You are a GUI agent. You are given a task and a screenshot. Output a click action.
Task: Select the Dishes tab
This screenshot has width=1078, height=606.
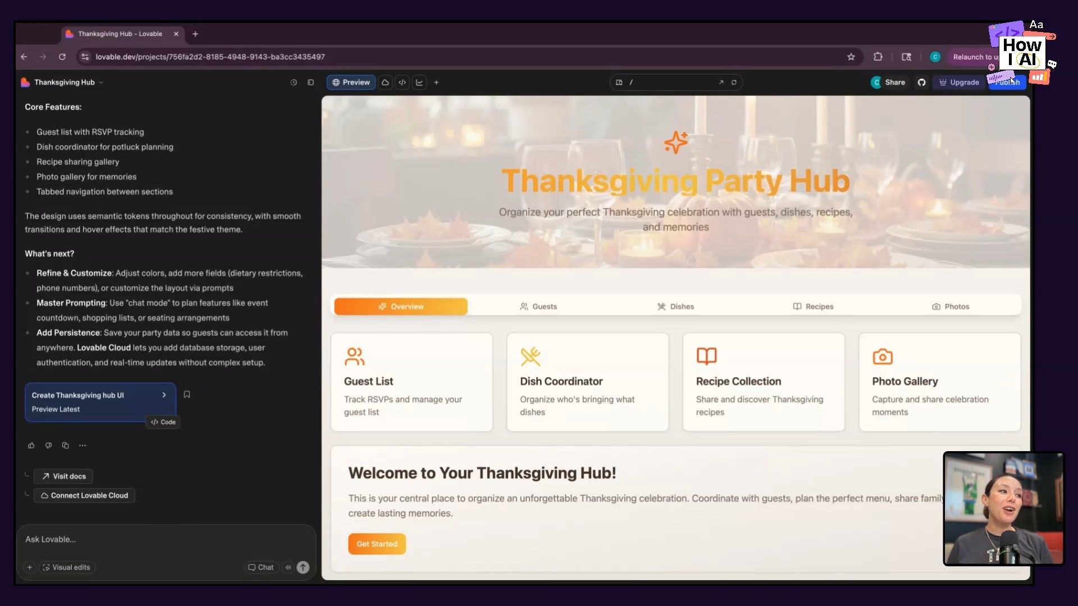(x=675, y=306)
